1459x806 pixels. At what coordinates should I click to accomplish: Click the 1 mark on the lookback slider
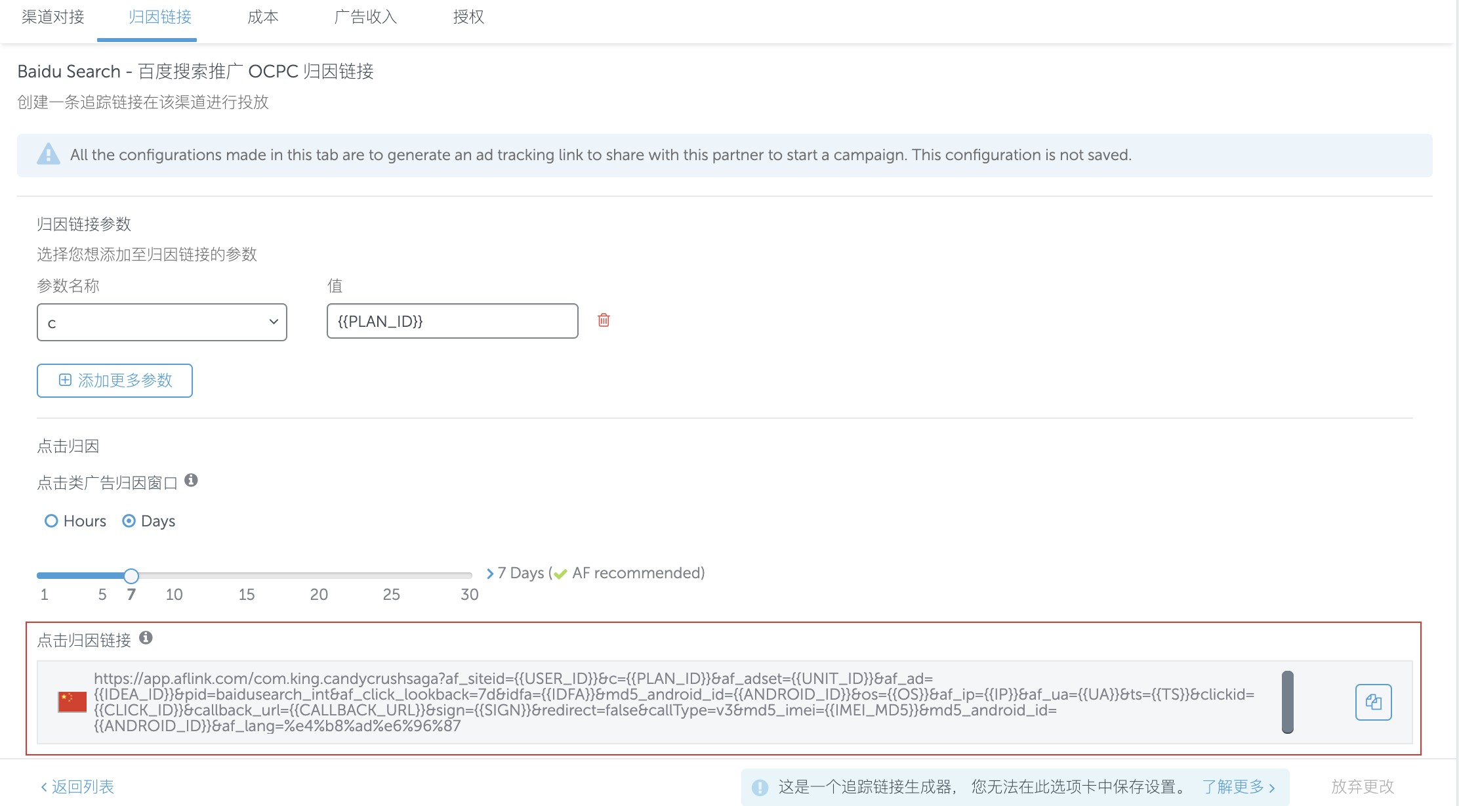[44, 595]
